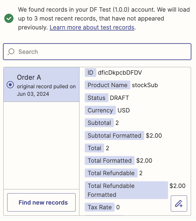196x221 pixels.
Task: Click the pencil-plus edit record icon
Action: click(x=179, y=204)
